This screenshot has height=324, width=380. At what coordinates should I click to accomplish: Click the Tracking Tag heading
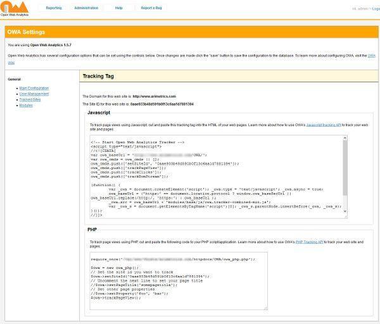click(98, 77)
